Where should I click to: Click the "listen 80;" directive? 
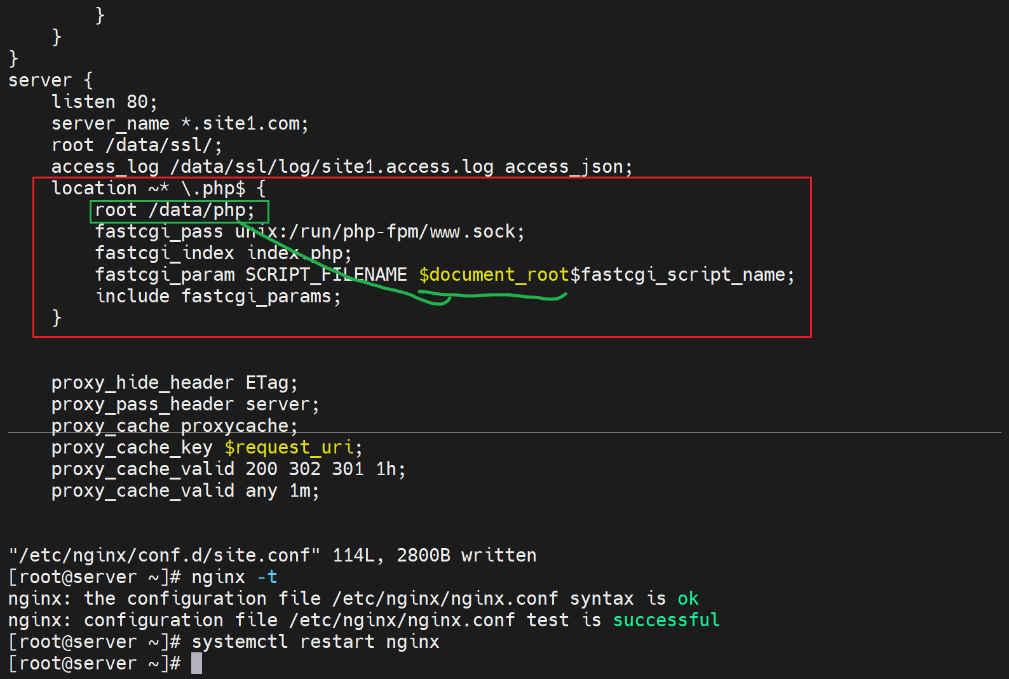(104, 102)
